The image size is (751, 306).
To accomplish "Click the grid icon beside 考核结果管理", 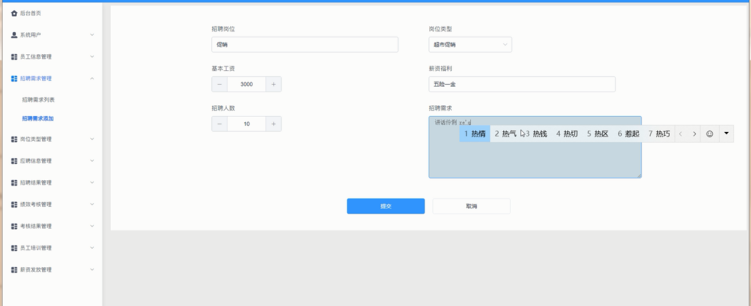I will click(15, 226).
